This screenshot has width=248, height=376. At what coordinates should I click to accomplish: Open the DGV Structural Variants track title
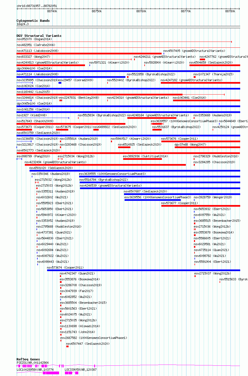39,36
